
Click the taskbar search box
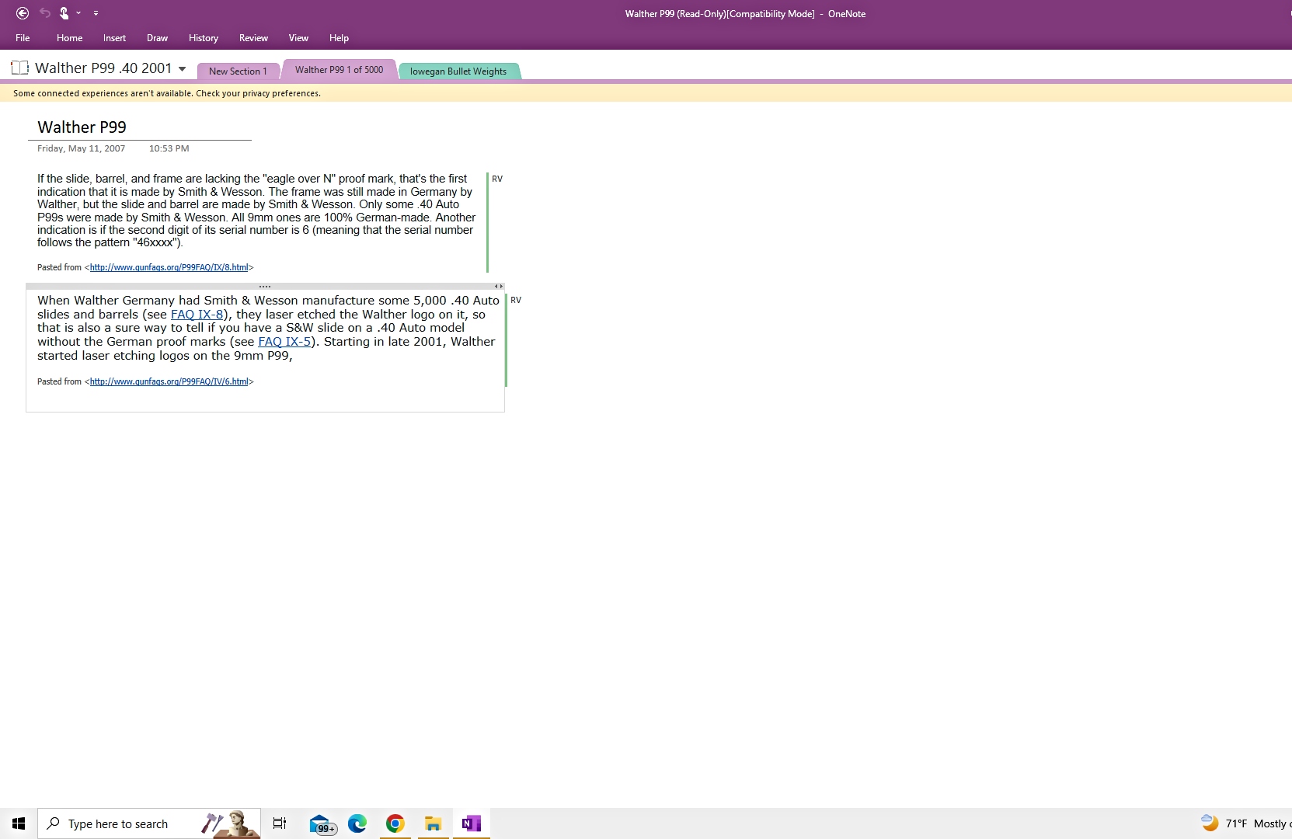[x=148, y=823]
